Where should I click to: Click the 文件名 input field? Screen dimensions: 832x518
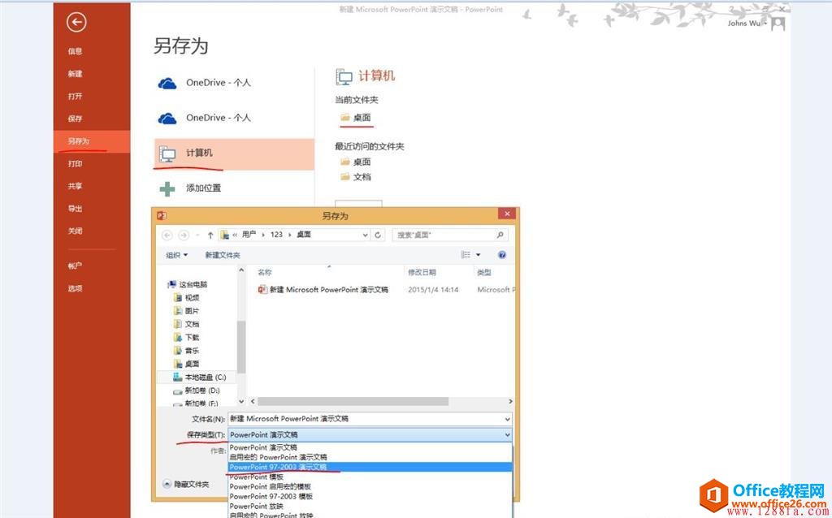(x=370, y=418)
